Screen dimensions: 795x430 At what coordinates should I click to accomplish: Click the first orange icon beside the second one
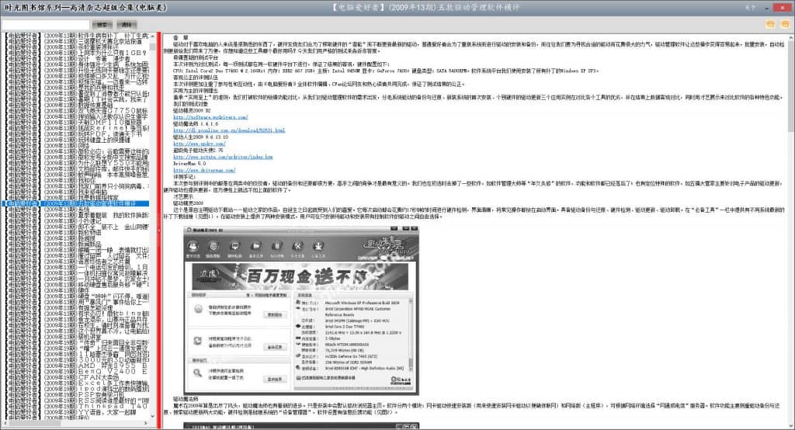[x=769, y=25]
